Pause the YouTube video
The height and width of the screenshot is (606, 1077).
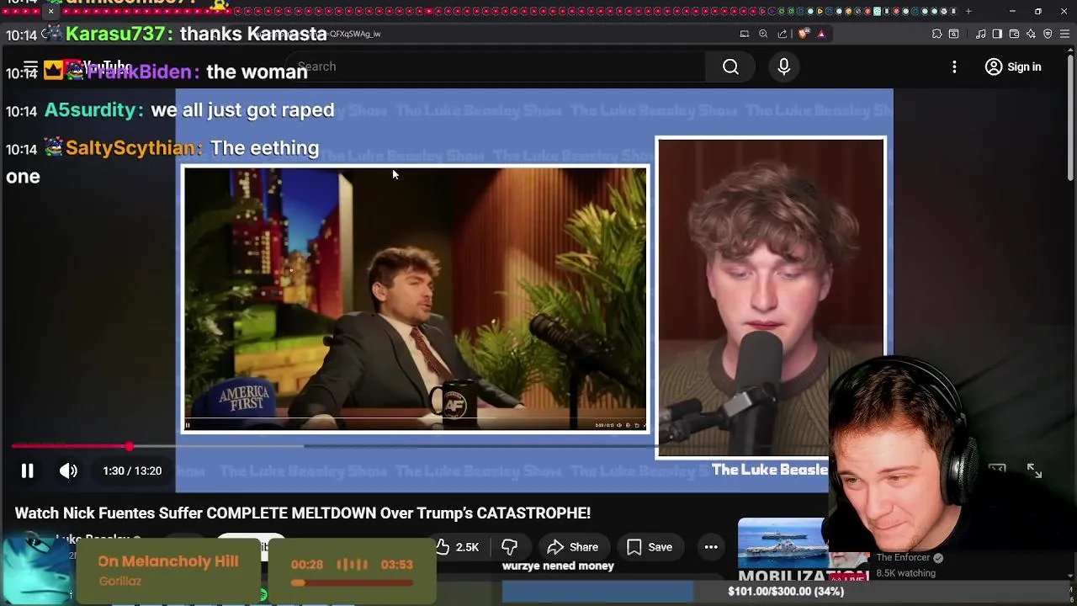click(x=27, y=471)
